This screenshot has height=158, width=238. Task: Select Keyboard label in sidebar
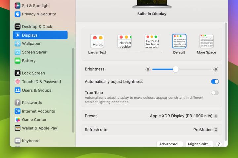point(31,141)
